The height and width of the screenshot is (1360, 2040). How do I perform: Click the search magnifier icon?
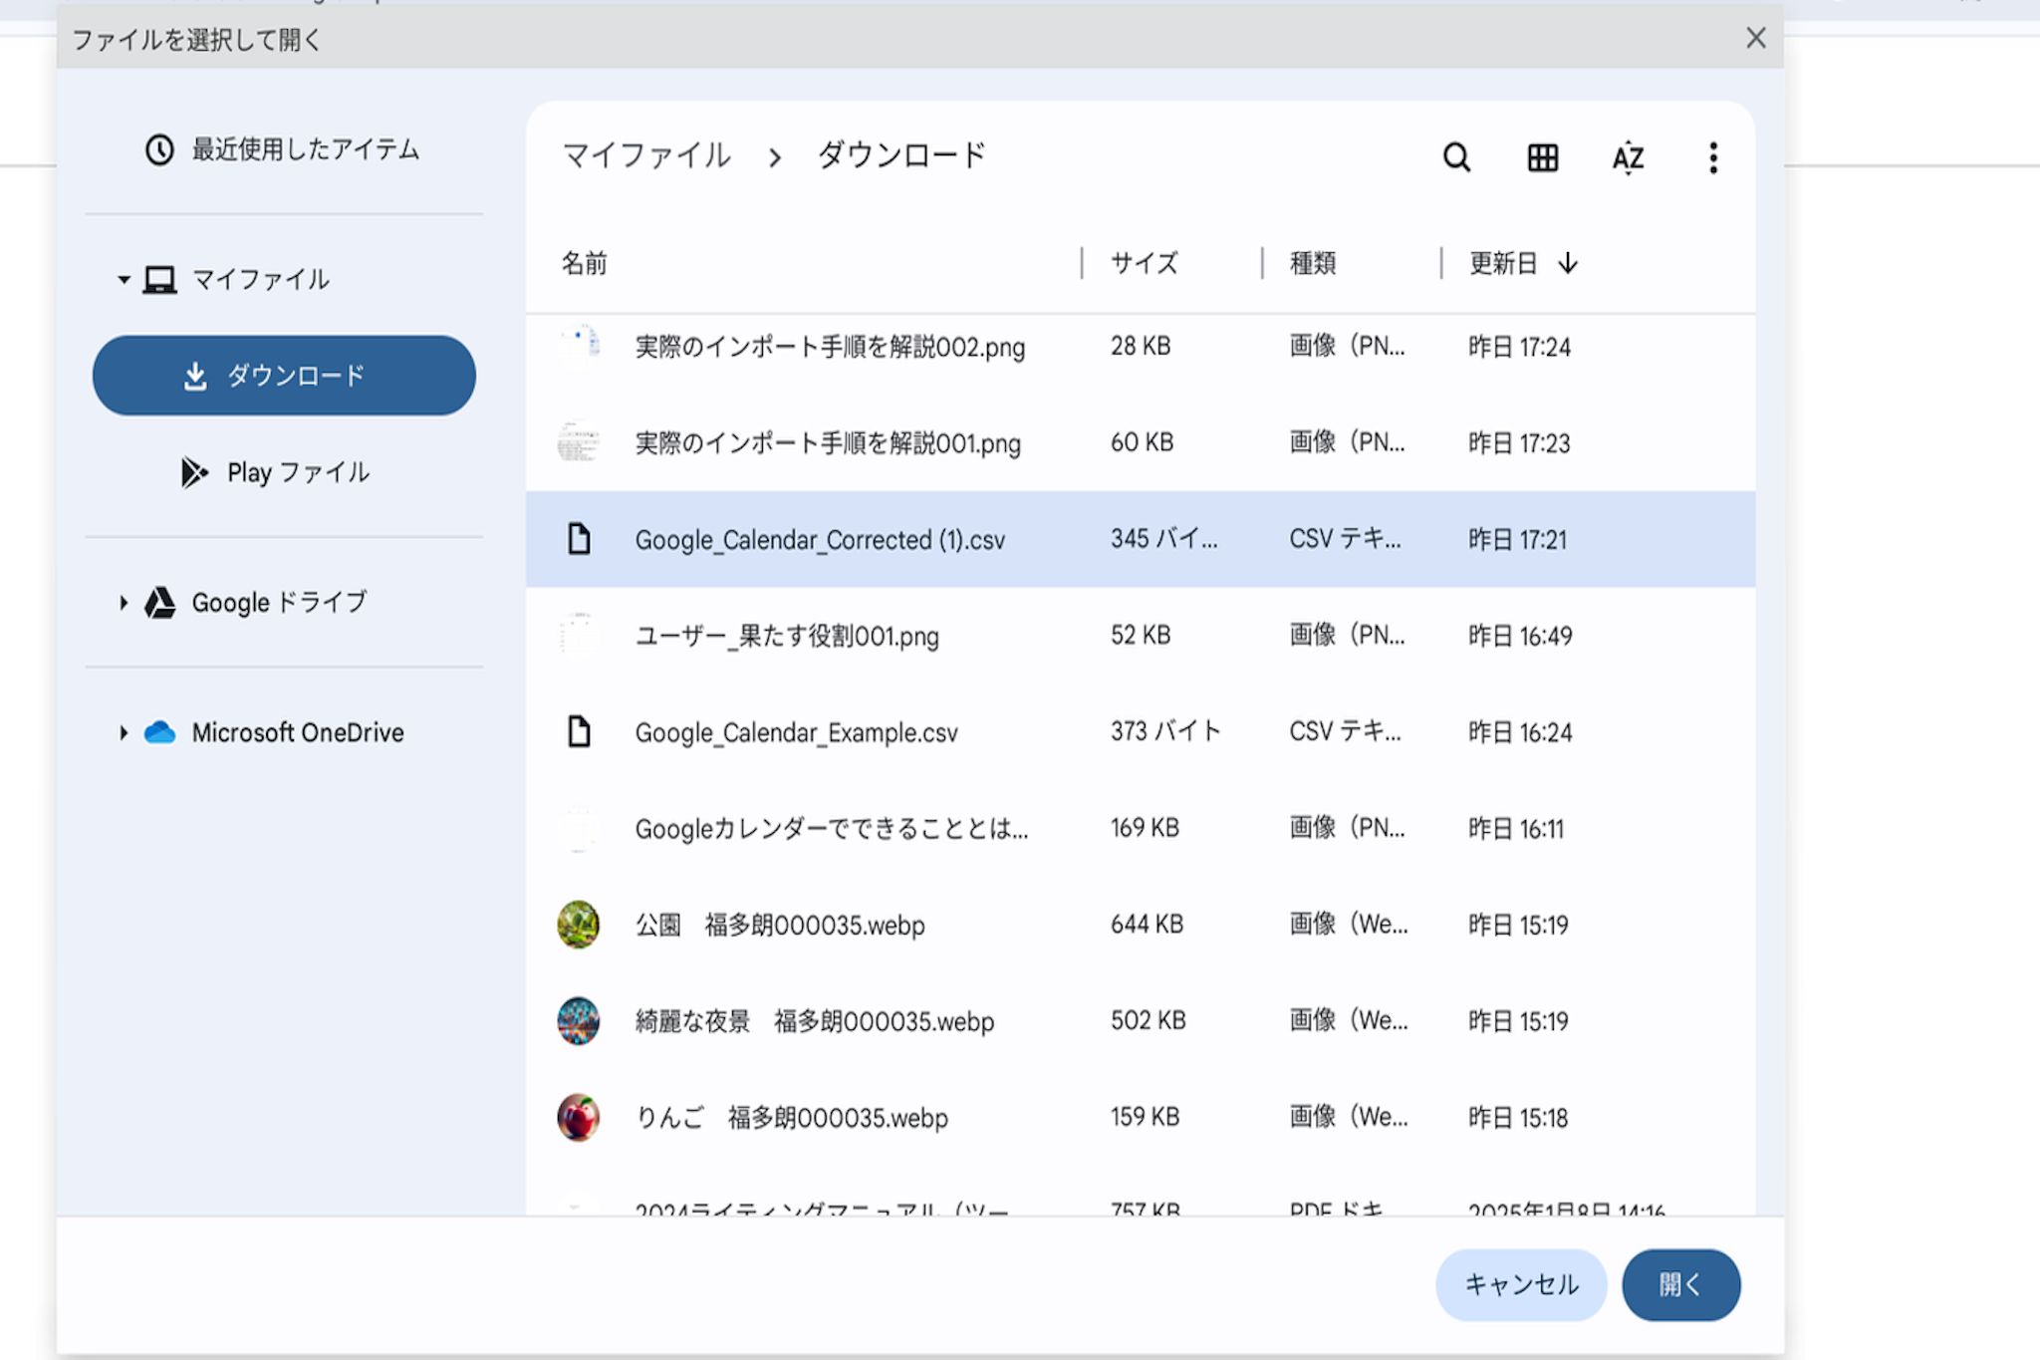(1456, 157)
